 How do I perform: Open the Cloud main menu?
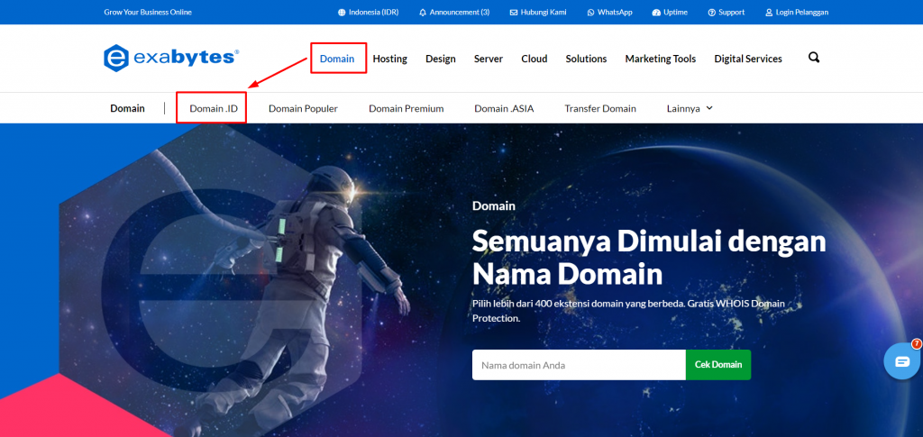point(535,59)
